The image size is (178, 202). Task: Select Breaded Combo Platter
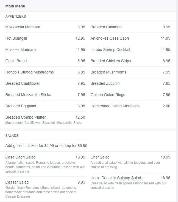45,120
